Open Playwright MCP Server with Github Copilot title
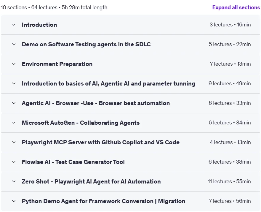The width and height of the screenshot is (261, 212). click(101, 142)
